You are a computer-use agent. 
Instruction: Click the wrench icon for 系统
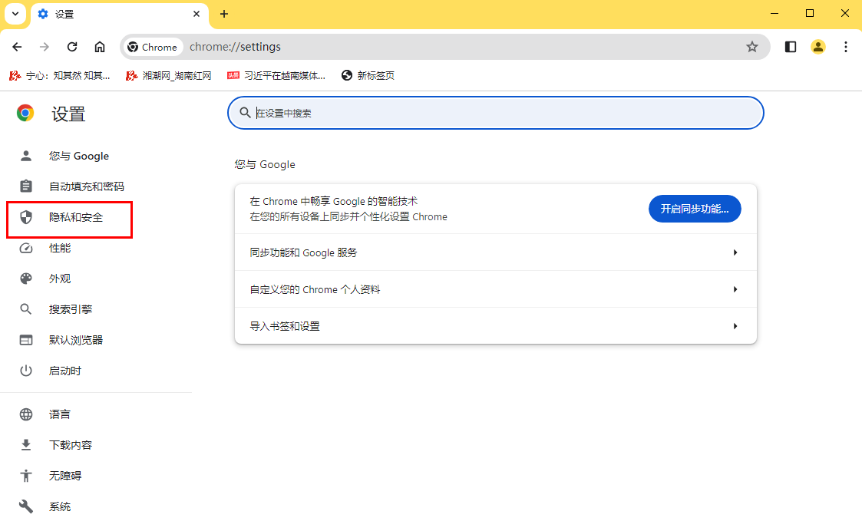26,506
